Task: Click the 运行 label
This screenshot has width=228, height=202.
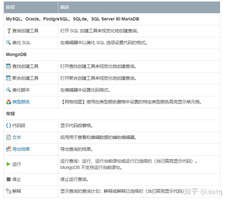Action: pos(17,164)
